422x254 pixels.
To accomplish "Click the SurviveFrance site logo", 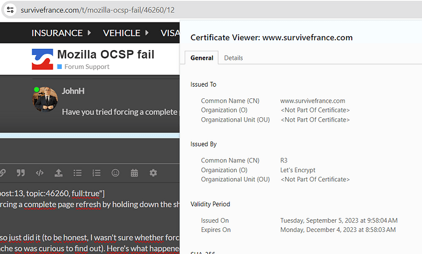I will [43, 59].
